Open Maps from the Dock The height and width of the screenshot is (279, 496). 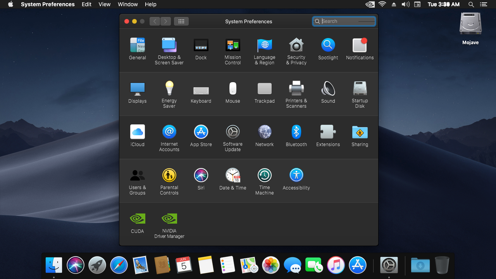pyautogui.click(x=249, y=265)
